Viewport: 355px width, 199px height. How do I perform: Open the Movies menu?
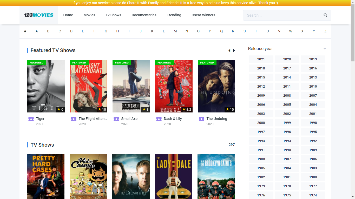[89, 15]
